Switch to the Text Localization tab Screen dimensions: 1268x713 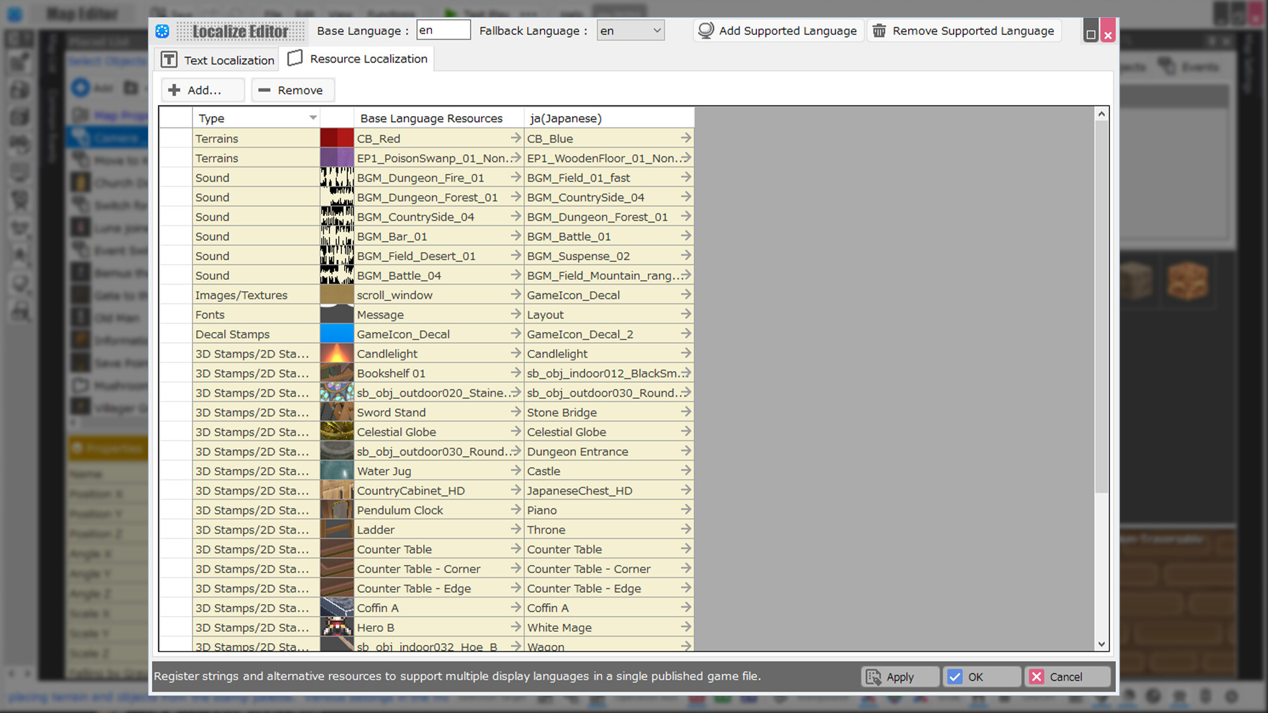[217, 59]
